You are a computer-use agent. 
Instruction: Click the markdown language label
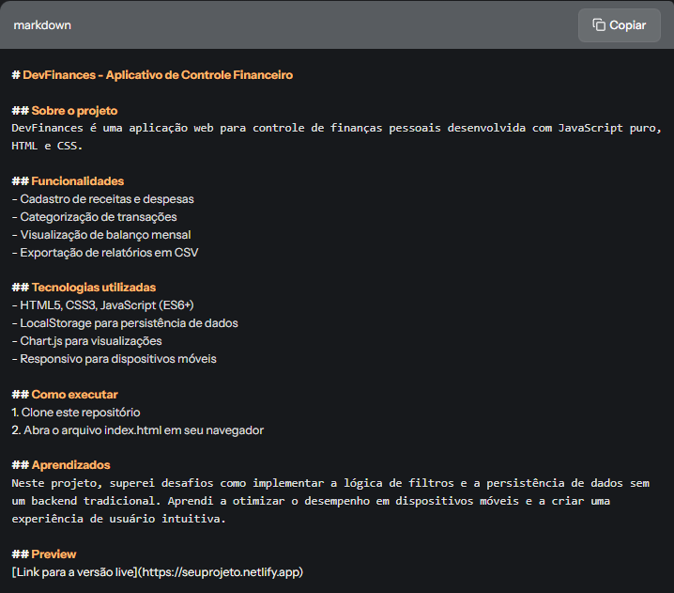[42, 25]
